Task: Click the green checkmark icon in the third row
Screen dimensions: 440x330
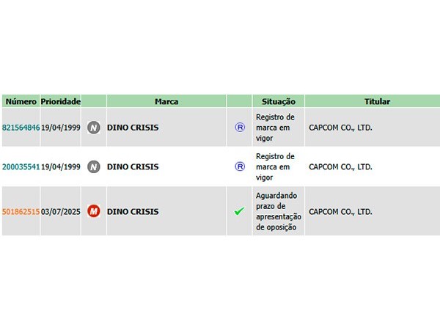Action: point(239,211)
